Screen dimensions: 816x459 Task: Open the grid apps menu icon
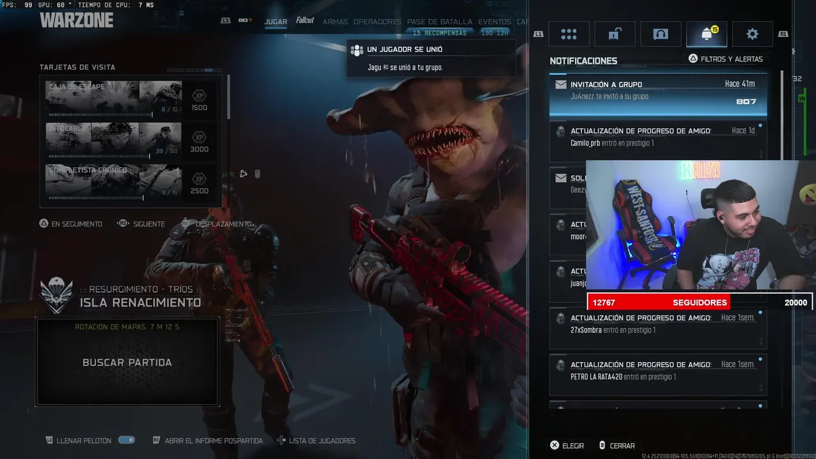(x=569, y=34)
